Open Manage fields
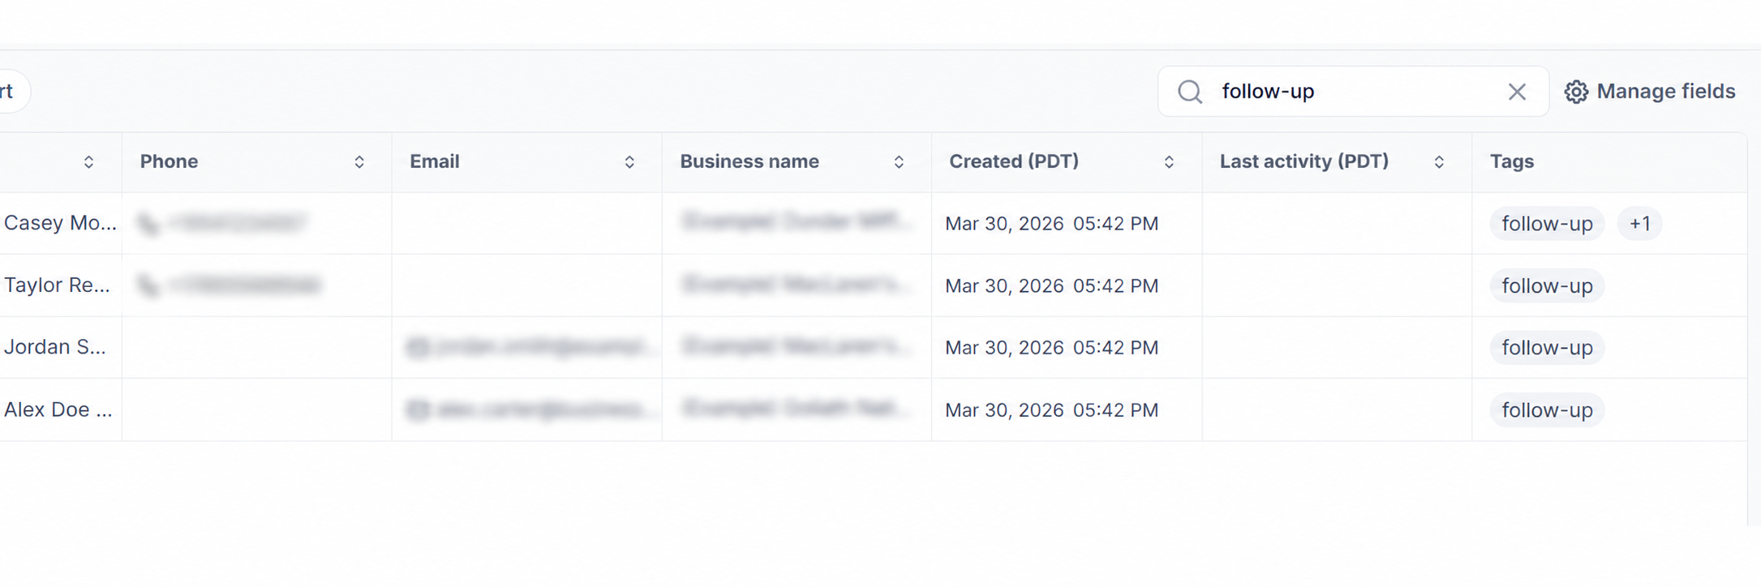This screenshot has height=587, width=1761. (1650, 92)
